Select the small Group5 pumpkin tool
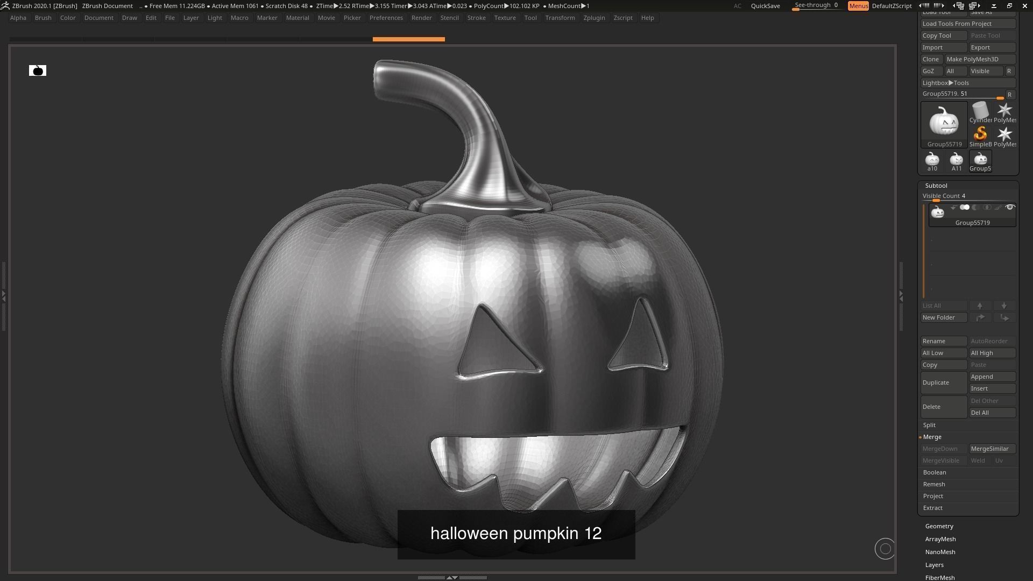 [980, 161]
